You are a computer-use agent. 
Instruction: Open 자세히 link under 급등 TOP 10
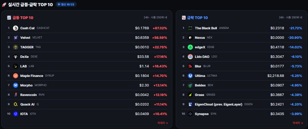coord(162,123)
